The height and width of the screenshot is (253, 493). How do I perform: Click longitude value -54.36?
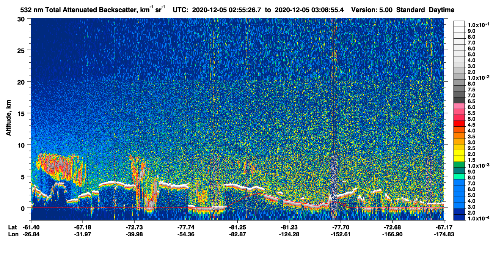point(186,234)
